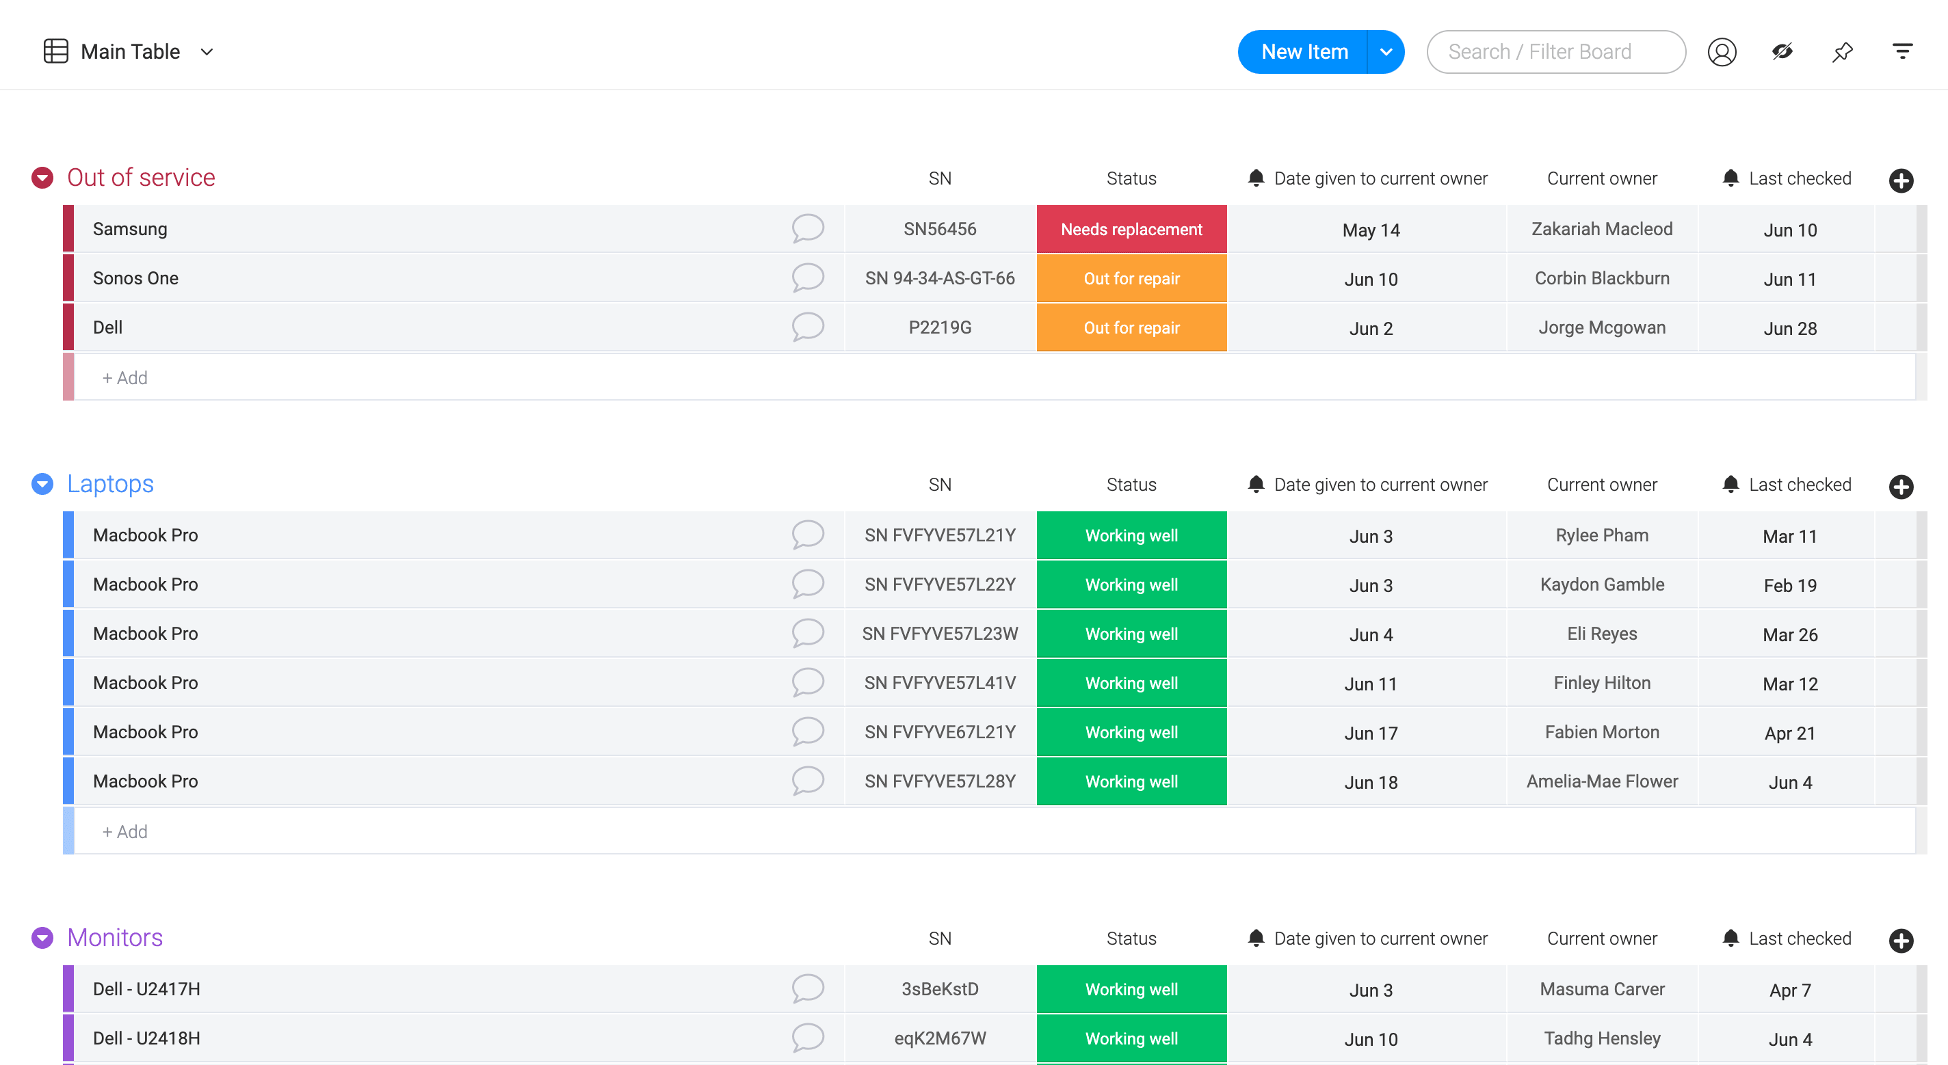Viewport: 1948px width, 1065px height.
Task: Click the Needs replacement status cell
Action: click(x=1131, y=229)
